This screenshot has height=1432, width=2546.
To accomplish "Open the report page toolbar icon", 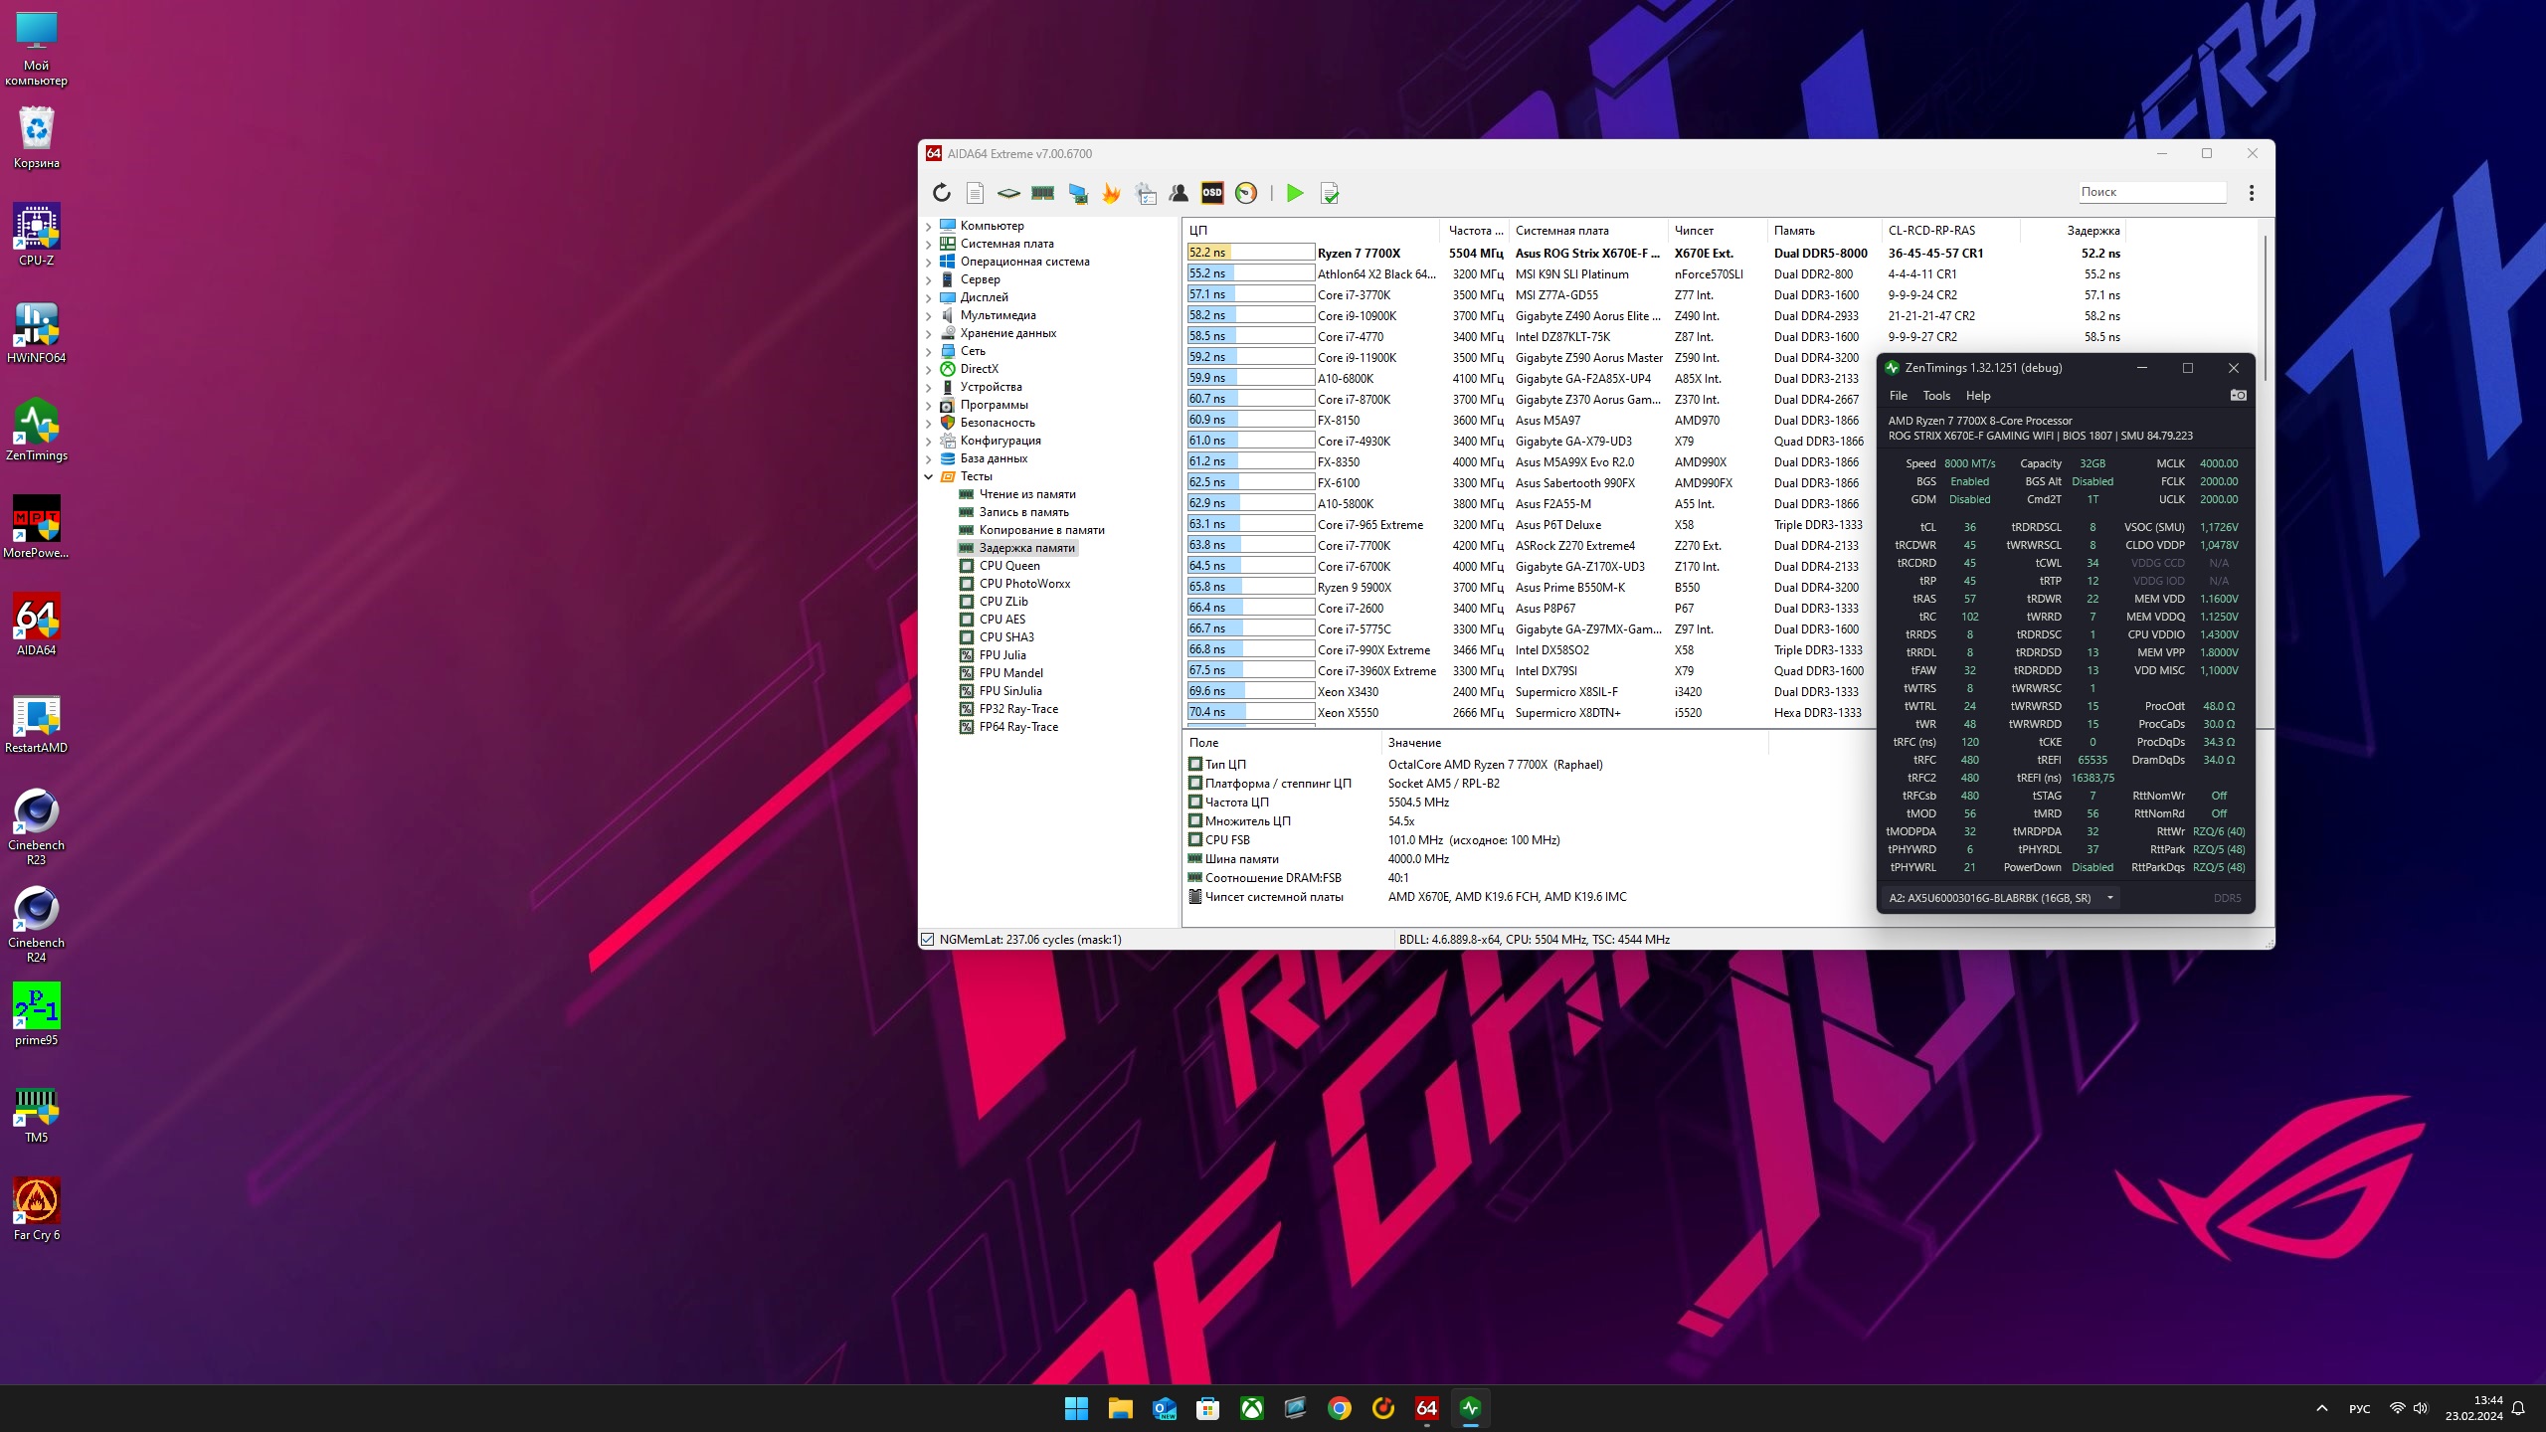I will pos(975,193).
